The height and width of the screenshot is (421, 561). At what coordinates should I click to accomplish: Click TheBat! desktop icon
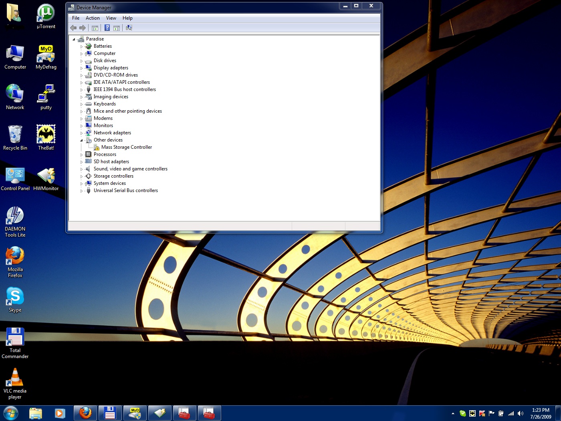46,138
